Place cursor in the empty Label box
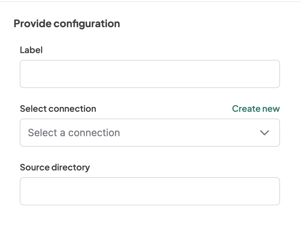This screenshot has width=301, height=247. 150,74
